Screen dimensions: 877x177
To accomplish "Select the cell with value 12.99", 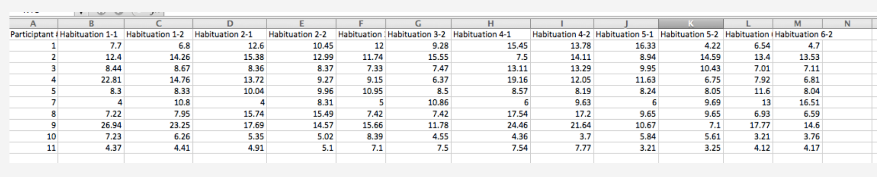I will [x=301, y=57].
